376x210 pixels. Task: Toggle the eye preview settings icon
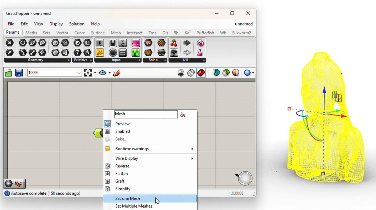click(x=102, y=73)
